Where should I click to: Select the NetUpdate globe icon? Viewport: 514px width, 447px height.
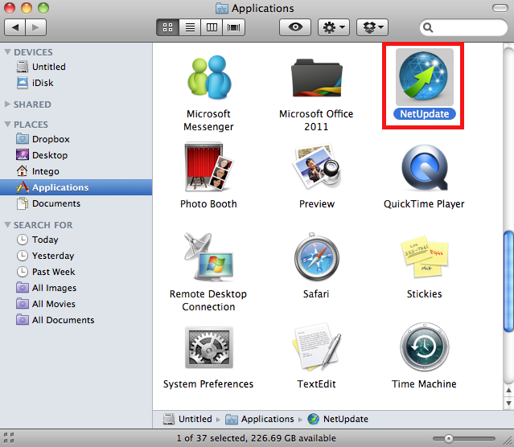(424, 76)
